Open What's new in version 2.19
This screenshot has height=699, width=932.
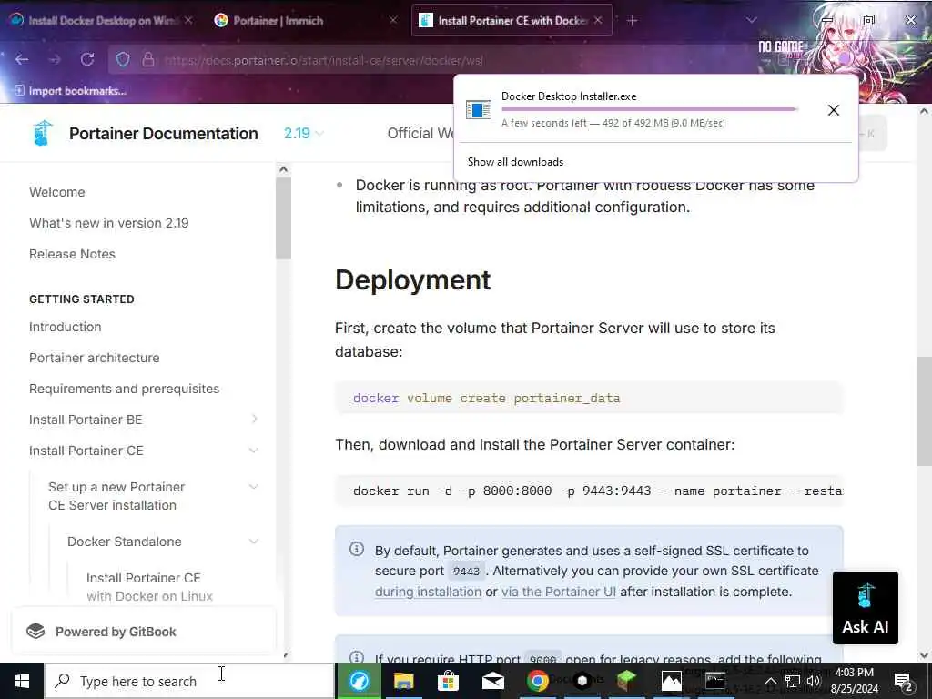point(109,223)
